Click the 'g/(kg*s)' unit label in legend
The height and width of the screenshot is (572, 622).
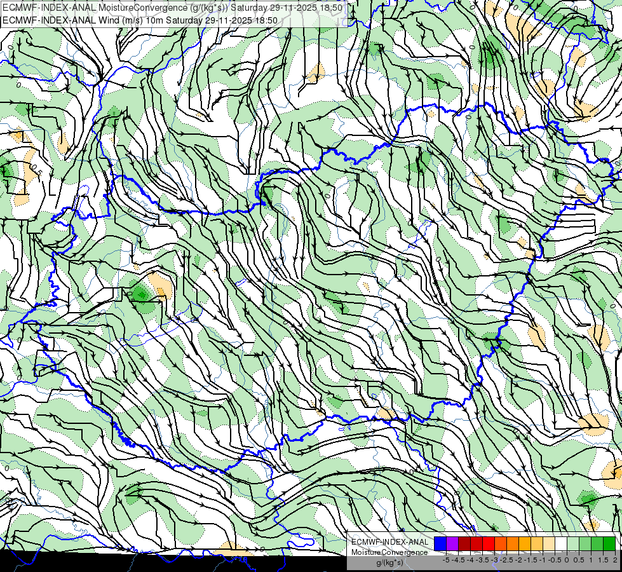[389, 562]
